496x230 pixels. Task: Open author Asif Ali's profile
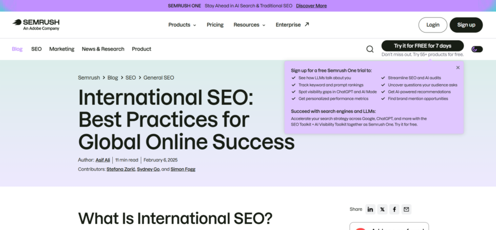(x=103, y=160)
